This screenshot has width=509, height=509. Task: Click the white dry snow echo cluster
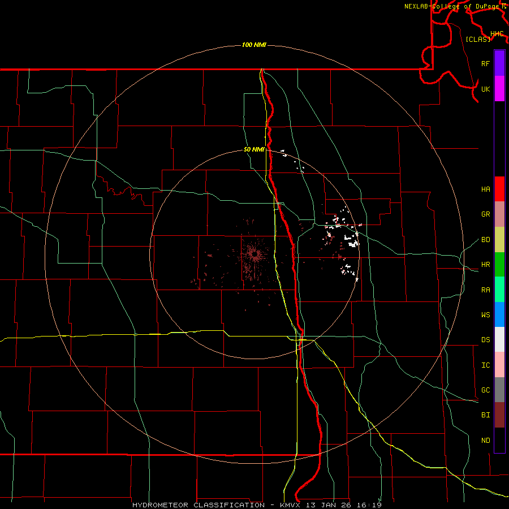point(352,242)
